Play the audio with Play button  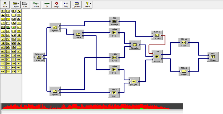pyautogui.click(x=66, y=5)
